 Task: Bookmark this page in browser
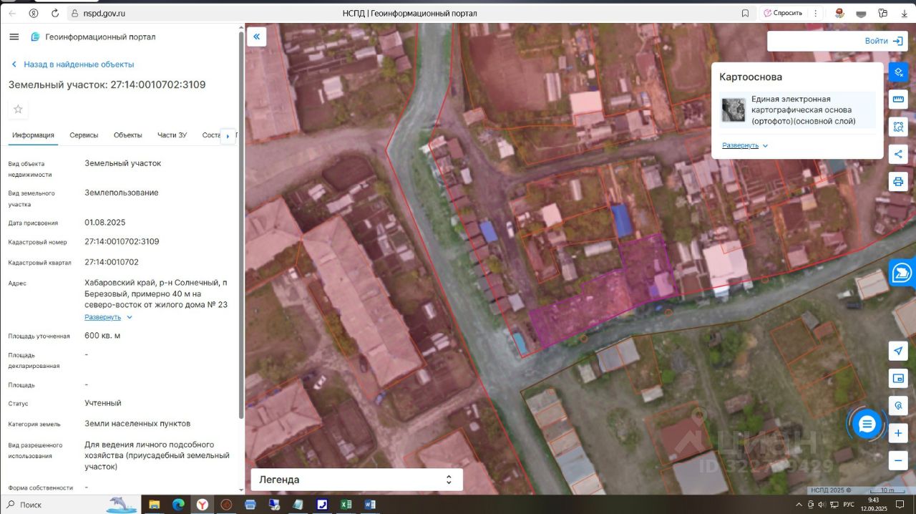click(745, 13)
